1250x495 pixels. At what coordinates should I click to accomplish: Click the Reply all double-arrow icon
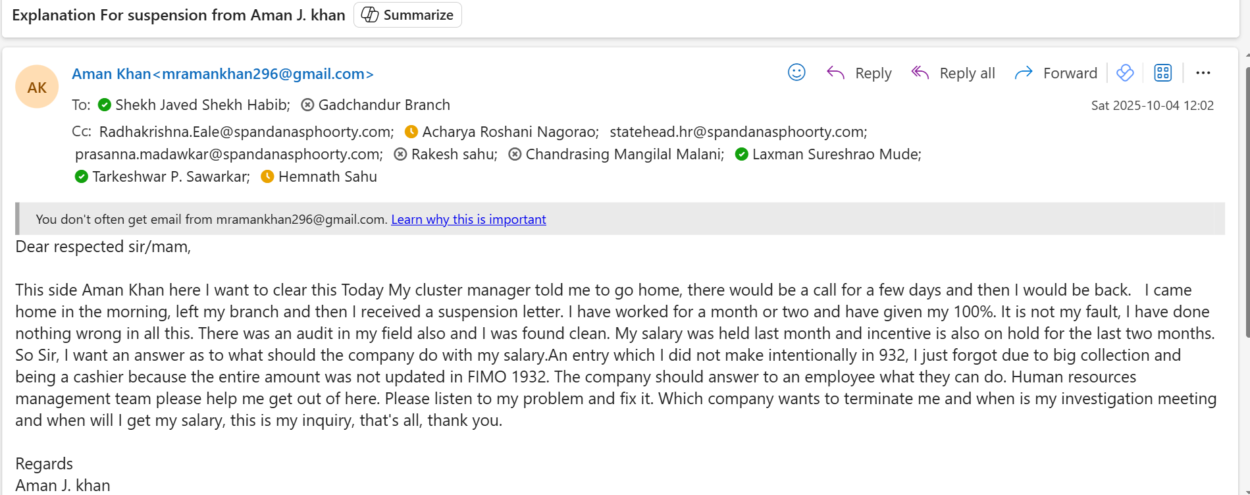pyautogui.click(x=920, y=72)
